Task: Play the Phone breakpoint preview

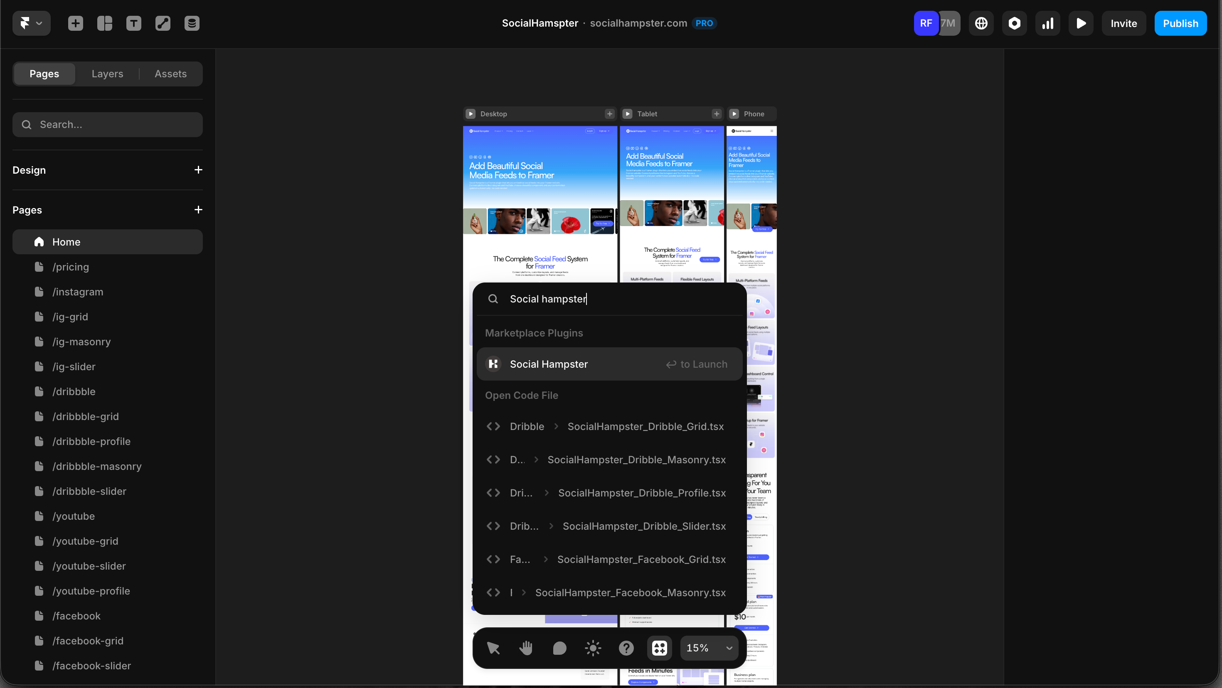Action: 734,114
